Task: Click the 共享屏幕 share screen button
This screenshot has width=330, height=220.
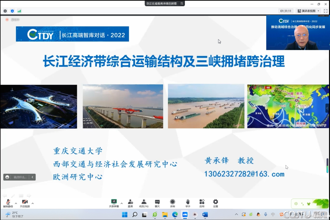Action: pos(114,203)
